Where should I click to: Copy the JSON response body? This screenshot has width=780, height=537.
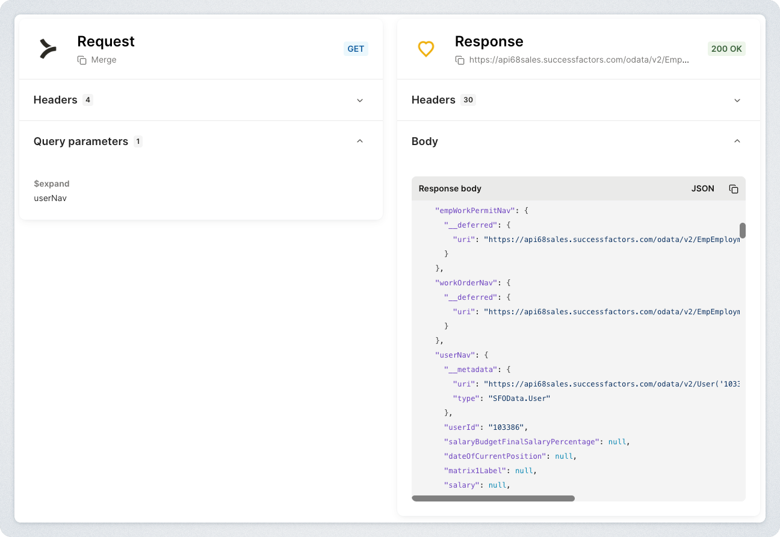(x=734, y=189)
